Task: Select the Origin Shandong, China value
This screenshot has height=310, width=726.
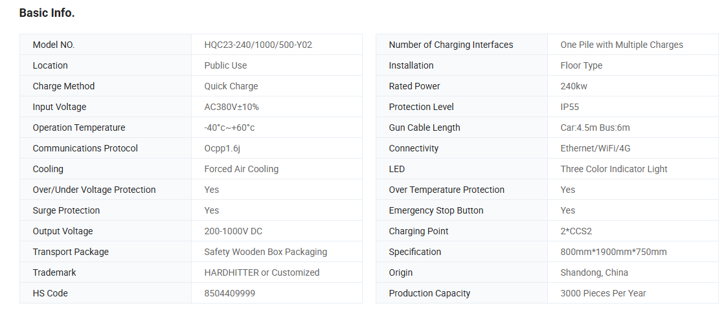Action: [594, 272]
